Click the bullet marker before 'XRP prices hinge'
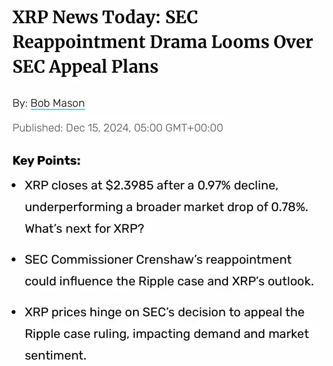This screenshot has width=333, height=366. coord(15,312)
